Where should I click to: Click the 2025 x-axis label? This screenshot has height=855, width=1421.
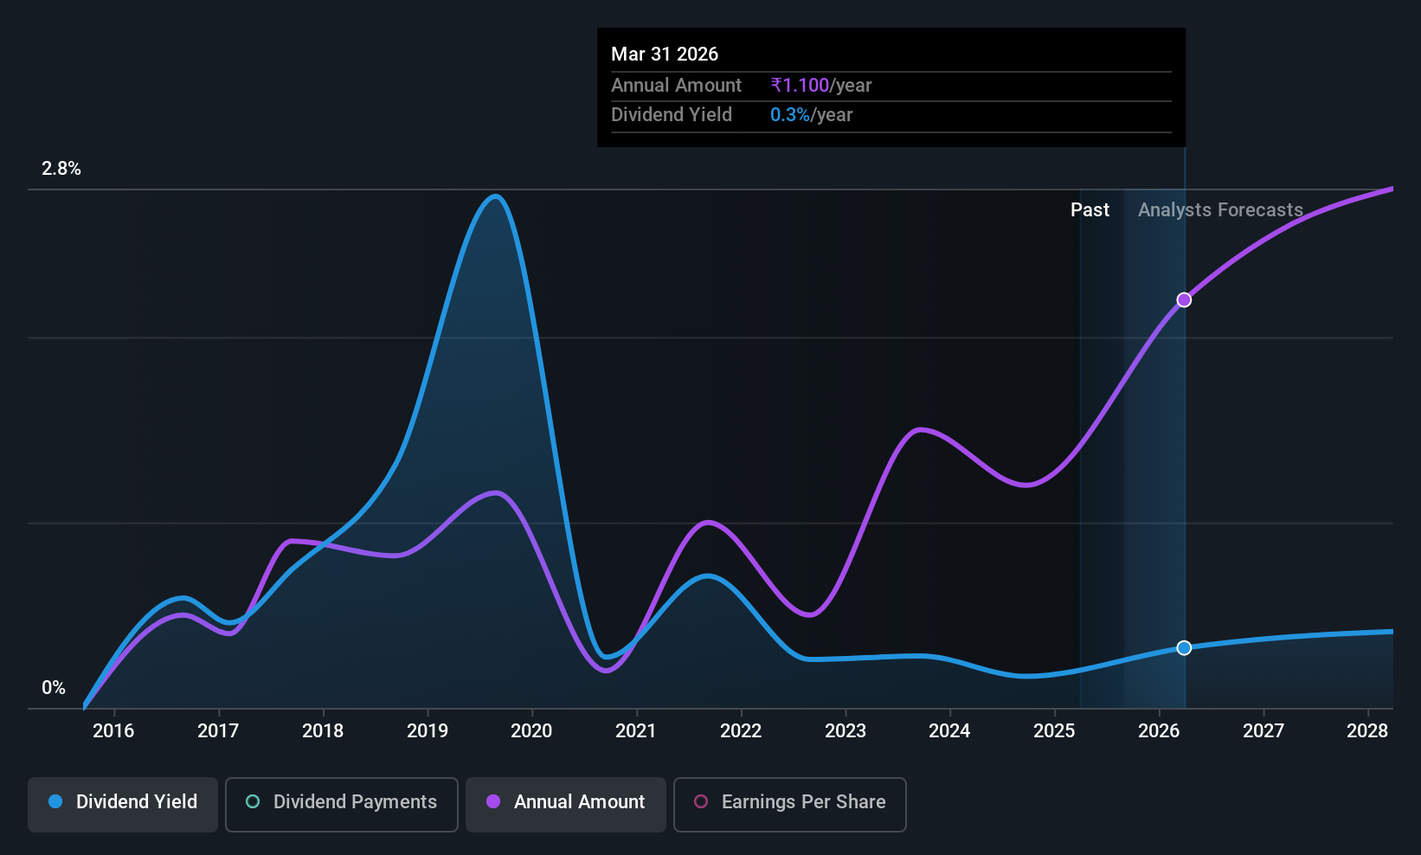(x=1054, y=731)
